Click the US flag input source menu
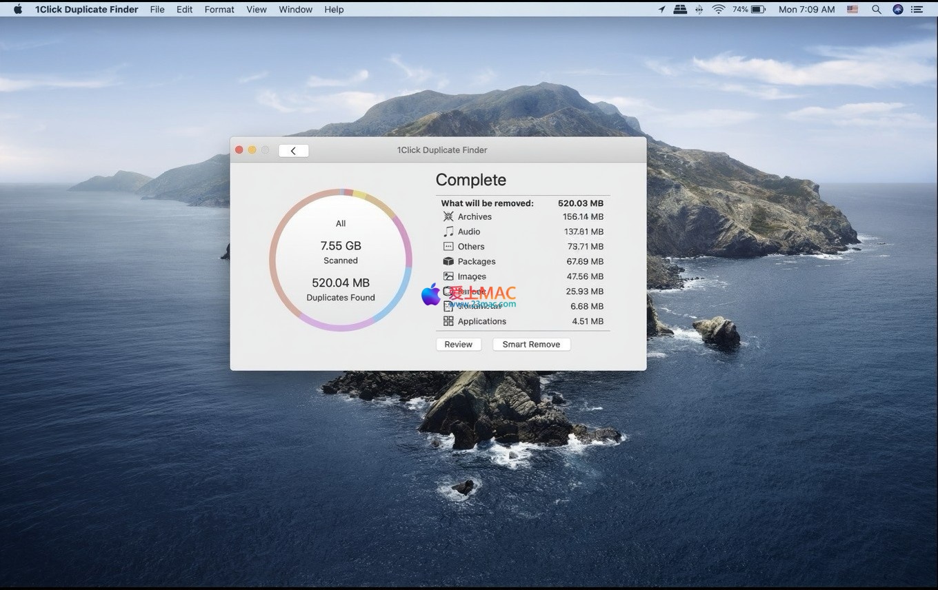This screenshot has width=938, height=590. 852,10
